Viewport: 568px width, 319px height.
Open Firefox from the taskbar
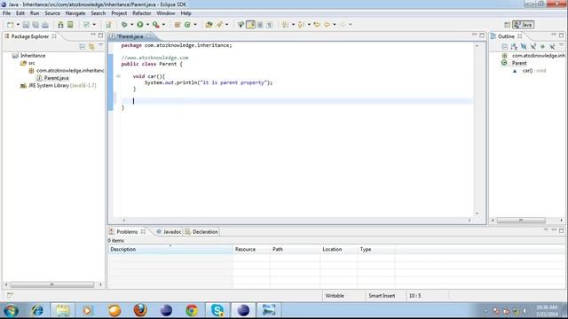[x=140, y=310]
